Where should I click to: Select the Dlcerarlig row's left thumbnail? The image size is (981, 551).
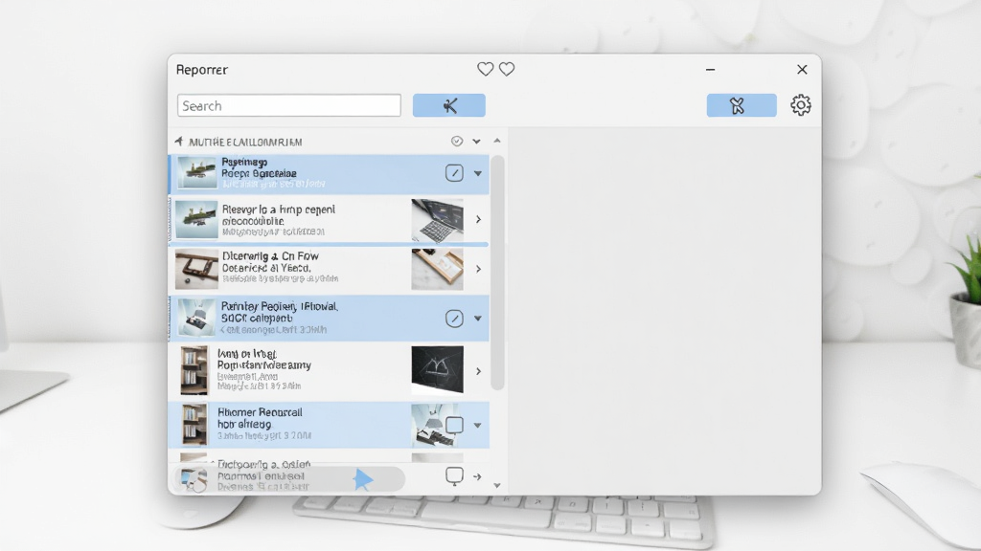tap(196, 269)
